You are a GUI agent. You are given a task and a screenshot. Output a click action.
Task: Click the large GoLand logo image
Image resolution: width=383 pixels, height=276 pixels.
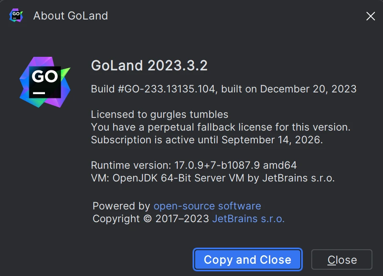click(x=45, y=82)
